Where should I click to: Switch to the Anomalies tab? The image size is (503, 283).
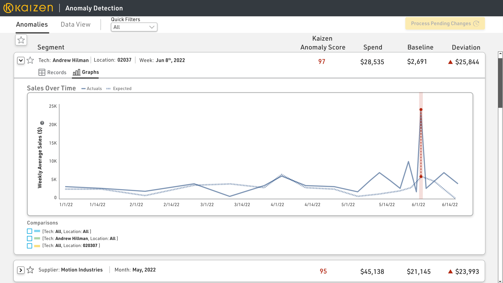[32, 24]
